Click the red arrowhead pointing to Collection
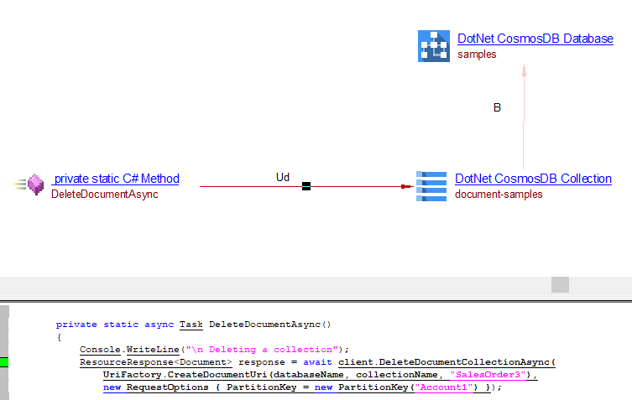632x400 pixels. coord(408,186)
